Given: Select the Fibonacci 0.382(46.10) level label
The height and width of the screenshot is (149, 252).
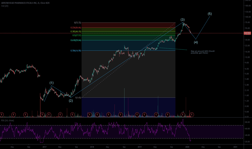Looking at the screenshot, I should coord(76,31).
